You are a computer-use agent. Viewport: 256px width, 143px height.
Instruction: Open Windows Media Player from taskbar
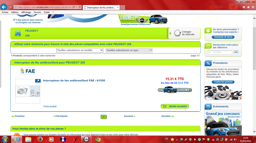[51, 139]
